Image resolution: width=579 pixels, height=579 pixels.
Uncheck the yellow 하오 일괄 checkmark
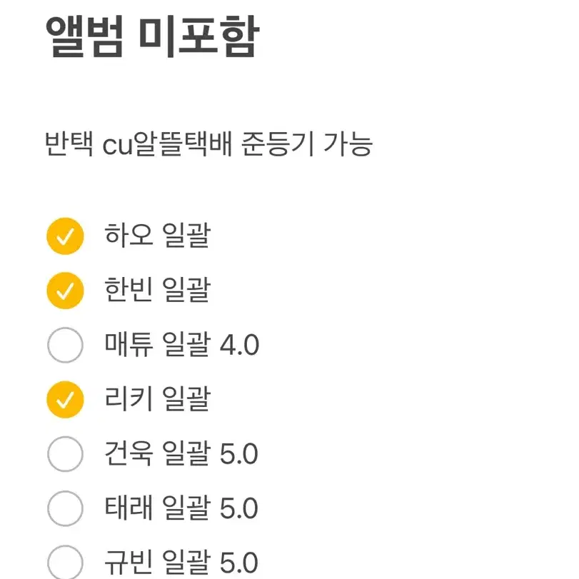pyautogui.click(x=65, y=236)
